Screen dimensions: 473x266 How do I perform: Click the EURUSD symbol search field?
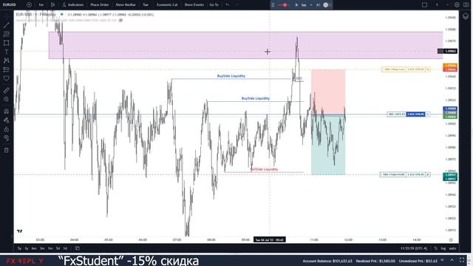pos(10,5)
